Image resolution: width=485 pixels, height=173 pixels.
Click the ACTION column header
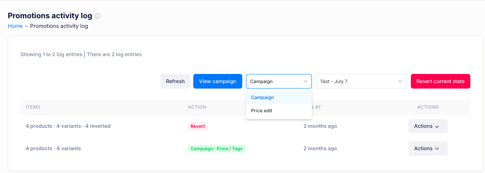coord(197,107)
